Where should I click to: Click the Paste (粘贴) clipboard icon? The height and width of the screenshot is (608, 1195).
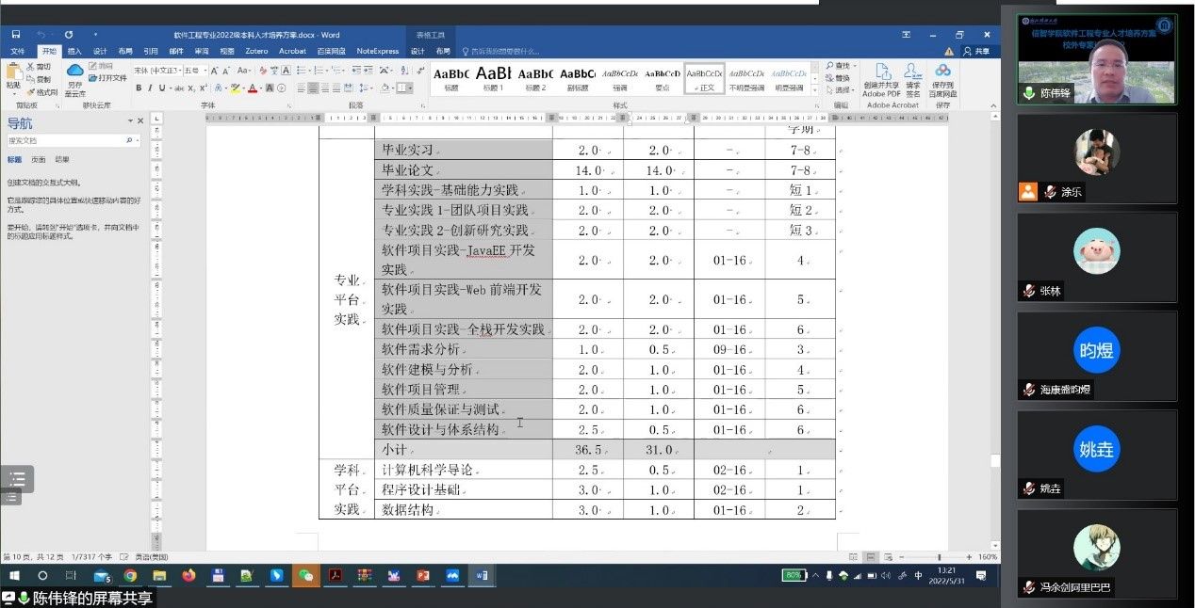[x=13, y=75]
